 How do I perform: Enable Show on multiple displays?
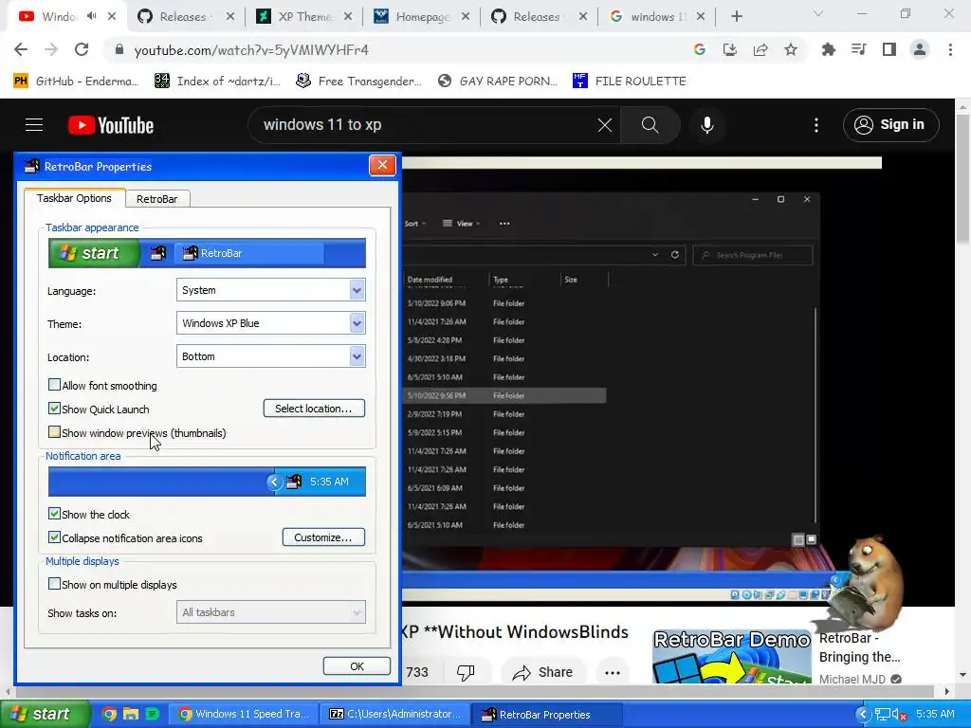click(54, 584)
